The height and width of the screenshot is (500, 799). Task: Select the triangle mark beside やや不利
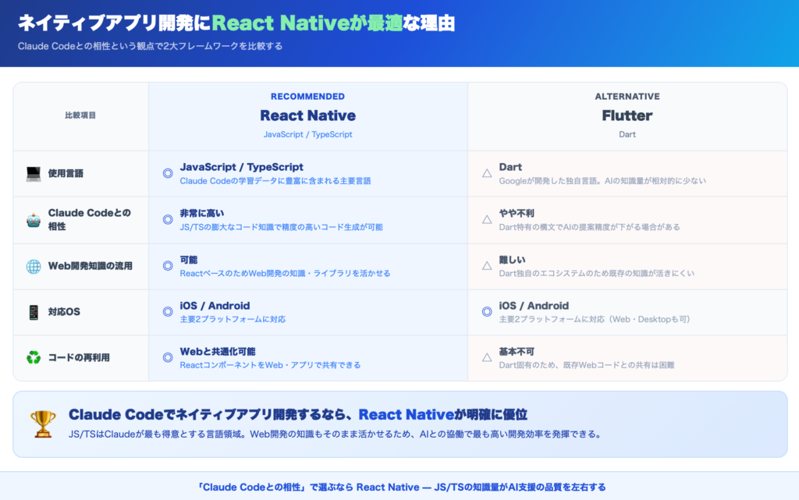click(487, 220)
